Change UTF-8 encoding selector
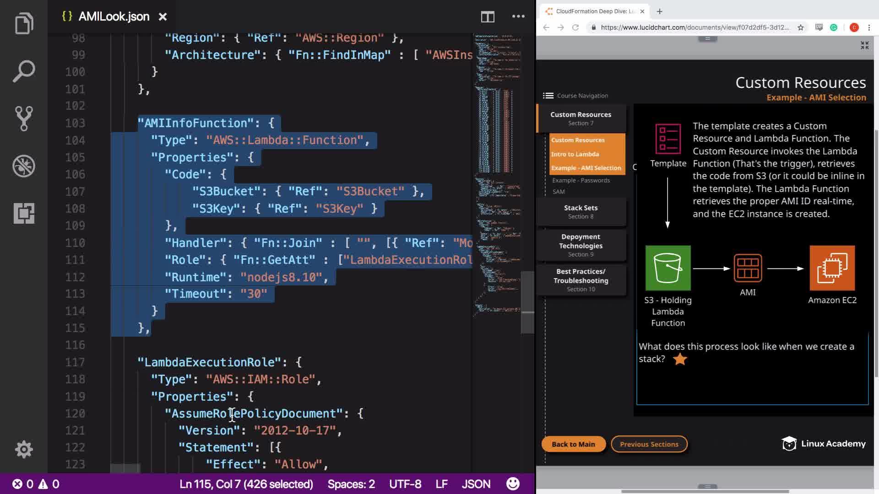Image resolution: width=879 pixels, height=494 pixels. point(405,484)
